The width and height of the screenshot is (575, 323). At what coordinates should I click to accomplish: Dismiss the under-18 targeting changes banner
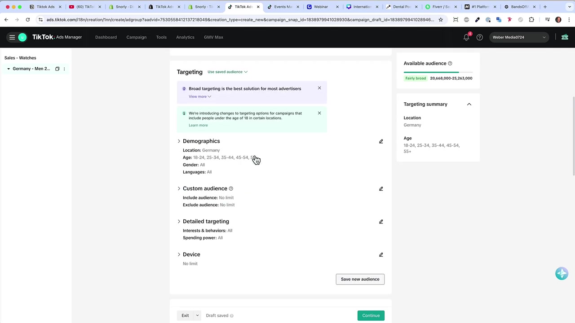click(319, 113)
